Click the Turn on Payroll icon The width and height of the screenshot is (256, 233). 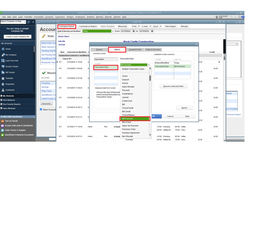click(3, 121)
